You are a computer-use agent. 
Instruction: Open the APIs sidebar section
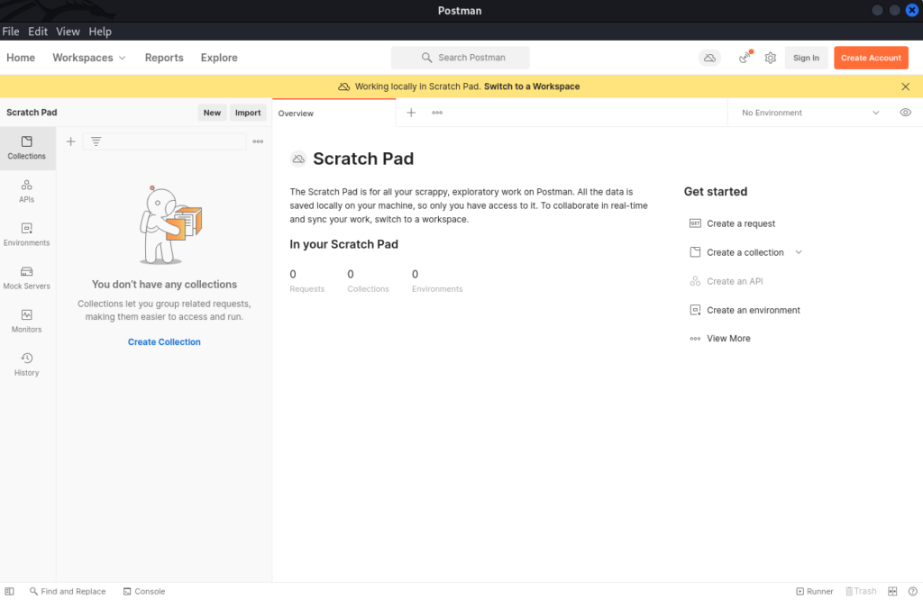click(x=27, y=191)
